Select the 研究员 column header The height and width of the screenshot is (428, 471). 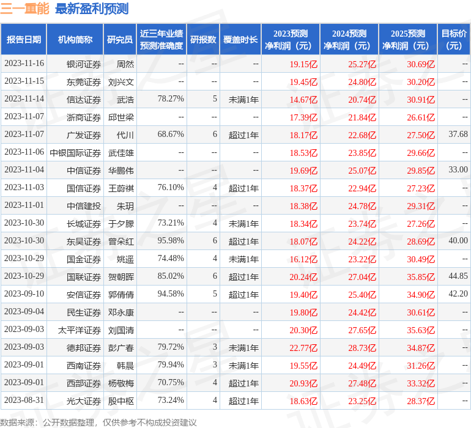pos(120,39)
